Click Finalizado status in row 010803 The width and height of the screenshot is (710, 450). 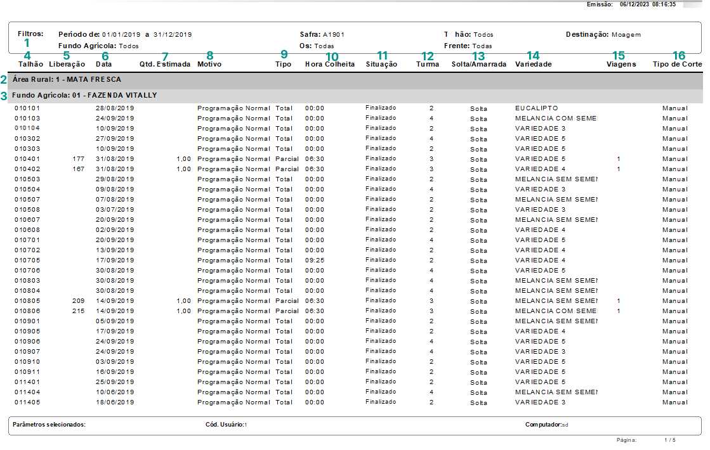pos(381,280)
